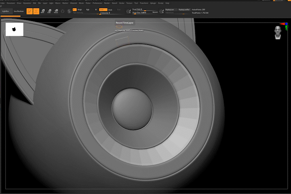Screen dimensions: 291x194
Task: Open the Dynamics menu
Action: 27,3
